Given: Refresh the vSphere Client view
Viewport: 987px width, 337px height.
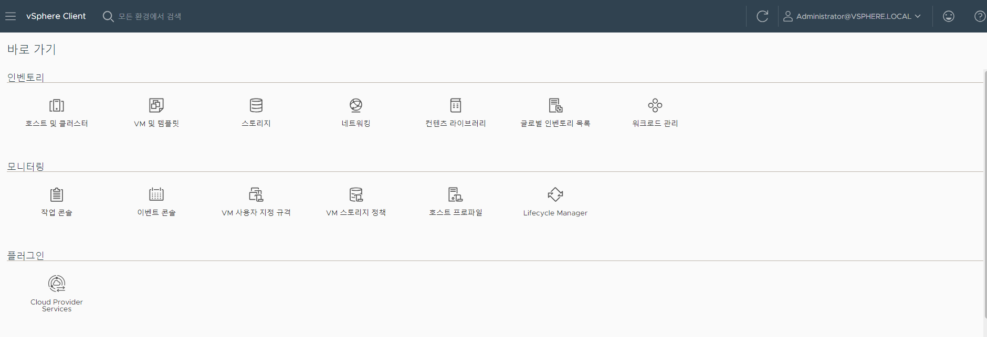Looking at the screenshot, I should (762, 16).
